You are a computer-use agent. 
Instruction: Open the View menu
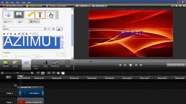[12, 3]
